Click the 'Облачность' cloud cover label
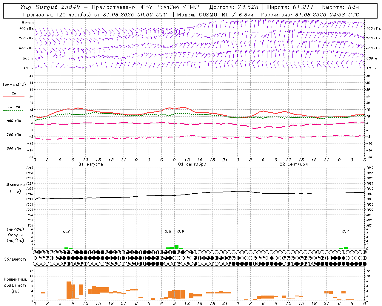382x306 pixels. pyautogui.click(x=15, y=259)
